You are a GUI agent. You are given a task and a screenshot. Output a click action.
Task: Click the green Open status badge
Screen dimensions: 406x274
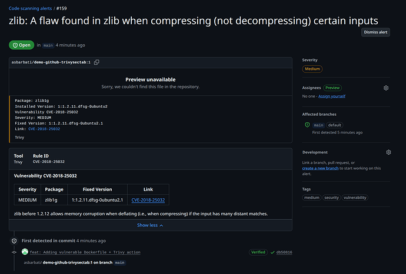coord(22,45)
